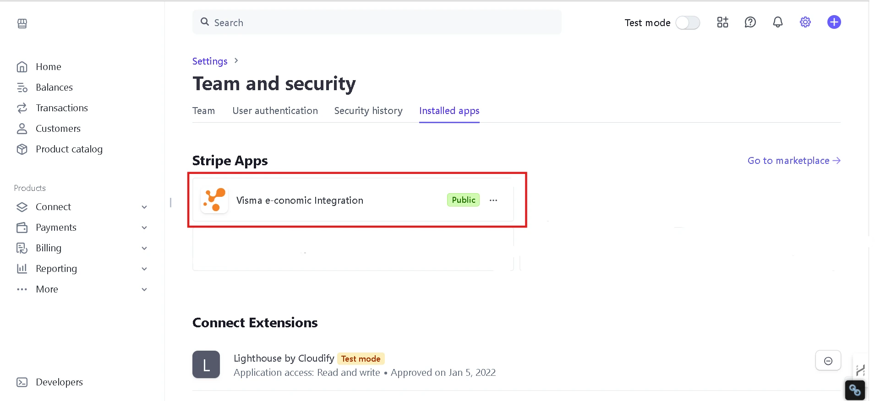Screen dimensions: 875x401
Task: Expand the Connect section chevron
Action: coord(144,207)
